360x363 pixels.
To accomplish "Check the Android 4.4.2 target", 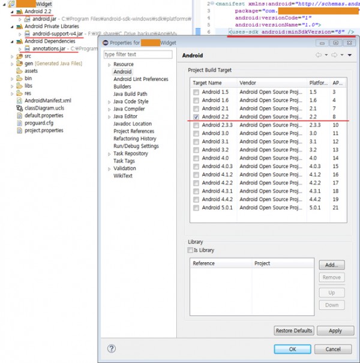I will click(196, 200).
